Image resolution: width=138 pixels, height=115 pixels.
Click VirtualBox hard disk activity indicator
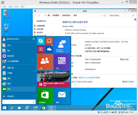click(99, 112)
